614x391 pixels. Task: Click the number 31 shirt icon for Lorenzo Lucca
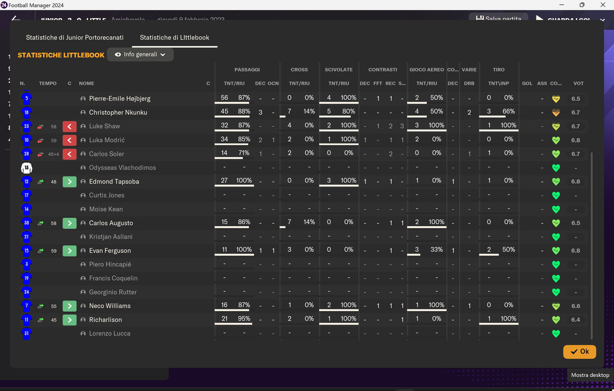tap(26, 334)
